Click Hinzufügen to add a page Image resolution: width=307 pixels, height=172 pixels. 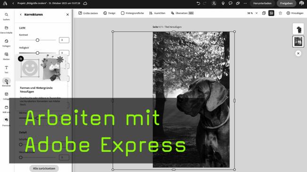pyautogui.click(x=295, y=13)
